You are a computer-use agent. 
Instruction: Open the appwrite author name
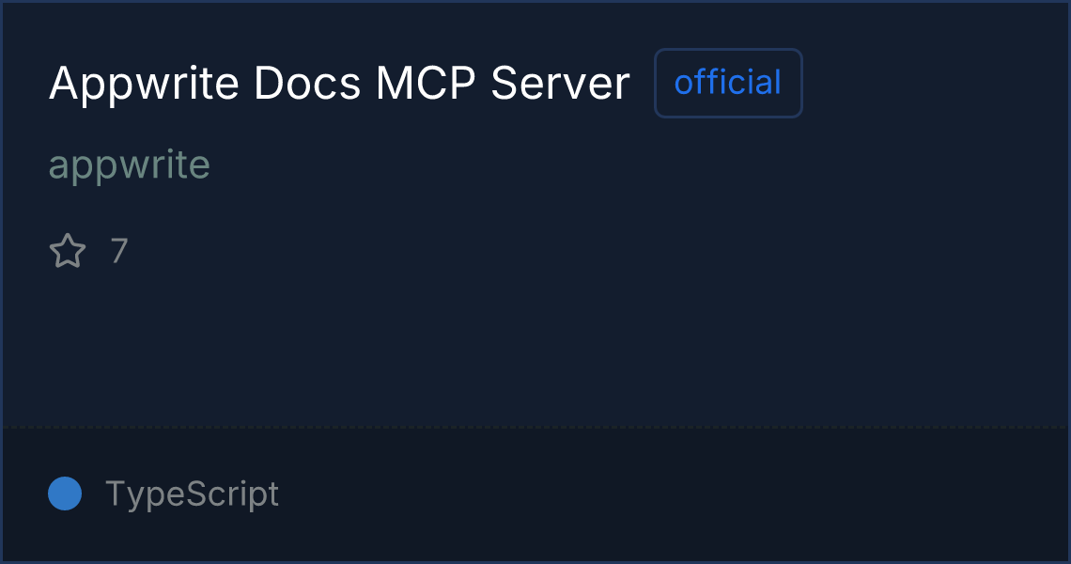(x=129, y=164)
